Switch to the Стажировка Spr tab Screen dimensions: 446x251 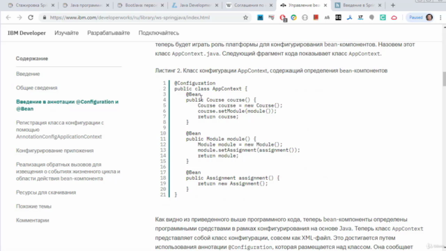coord(31,5)
